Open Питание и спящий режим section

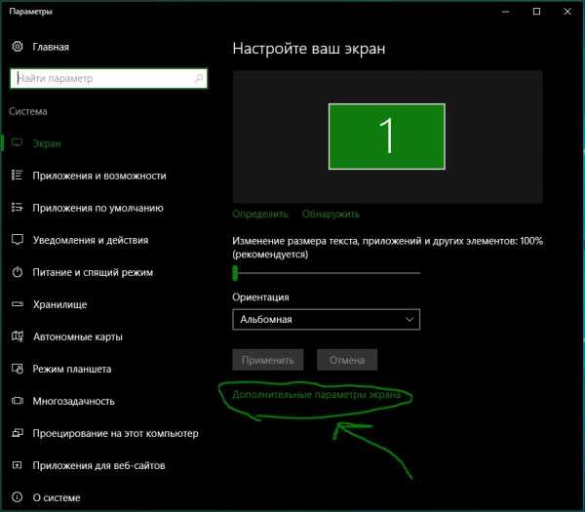pos(93,272)
